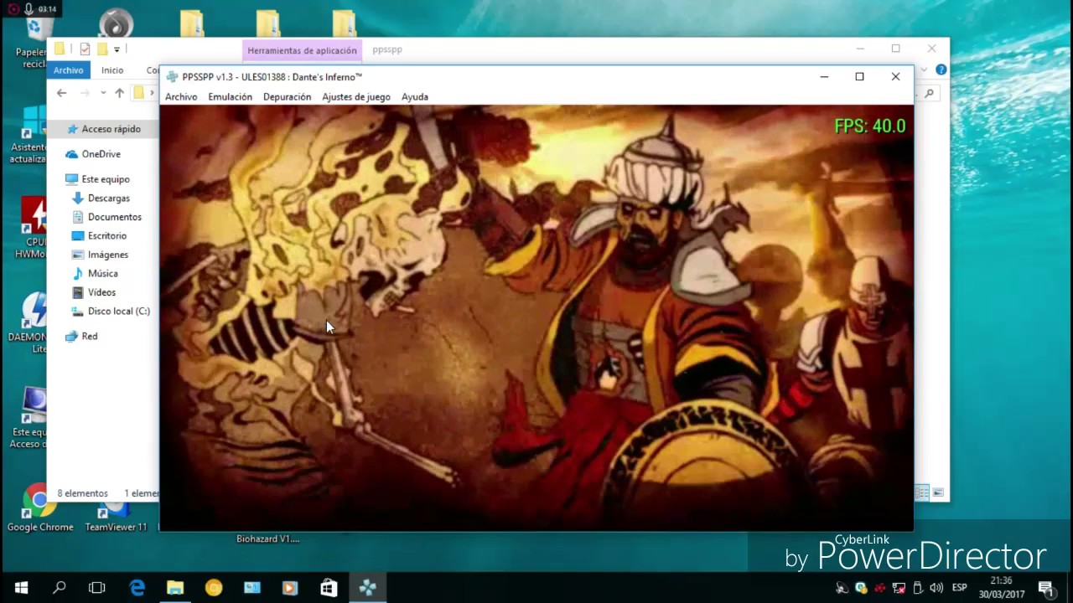Screen dimensions: 1073x603
Task: Open the Archivo menu in PPSSPP
Action: click(181, 97)
